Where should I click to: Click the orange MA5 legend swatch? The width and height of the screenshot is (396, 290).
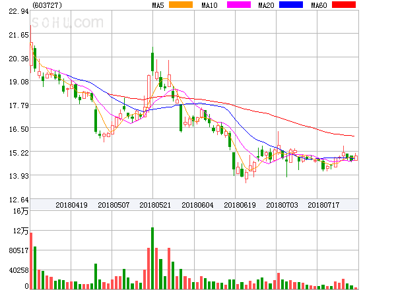tap(181, 5)
